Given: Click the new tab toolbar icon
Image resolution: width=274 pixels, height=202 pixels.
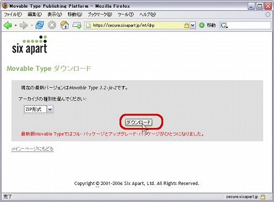Looking at the screenshot, I should [77, 25].
